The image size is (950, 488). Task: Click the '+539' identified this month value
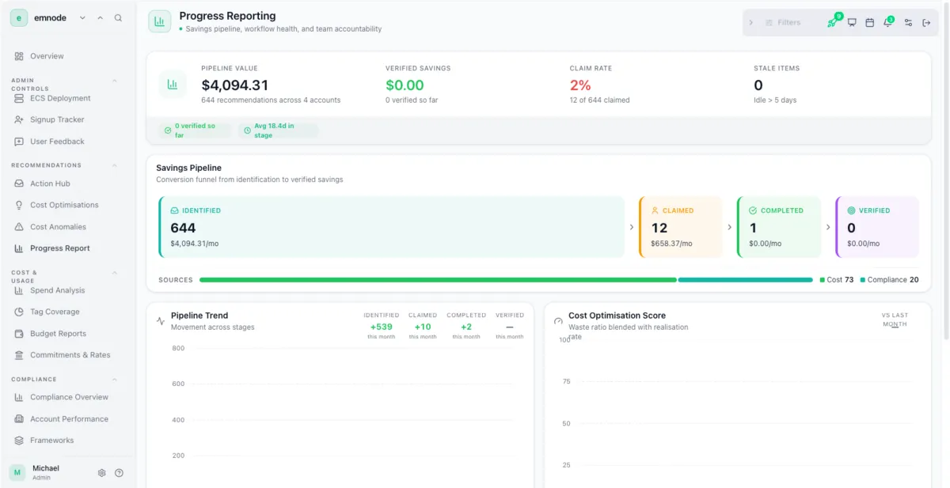[381, 327]
